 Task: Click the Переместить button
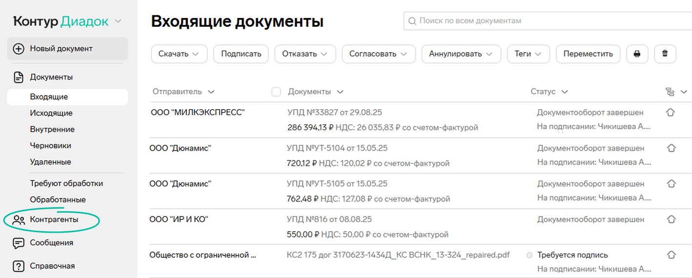pos(588,54)
